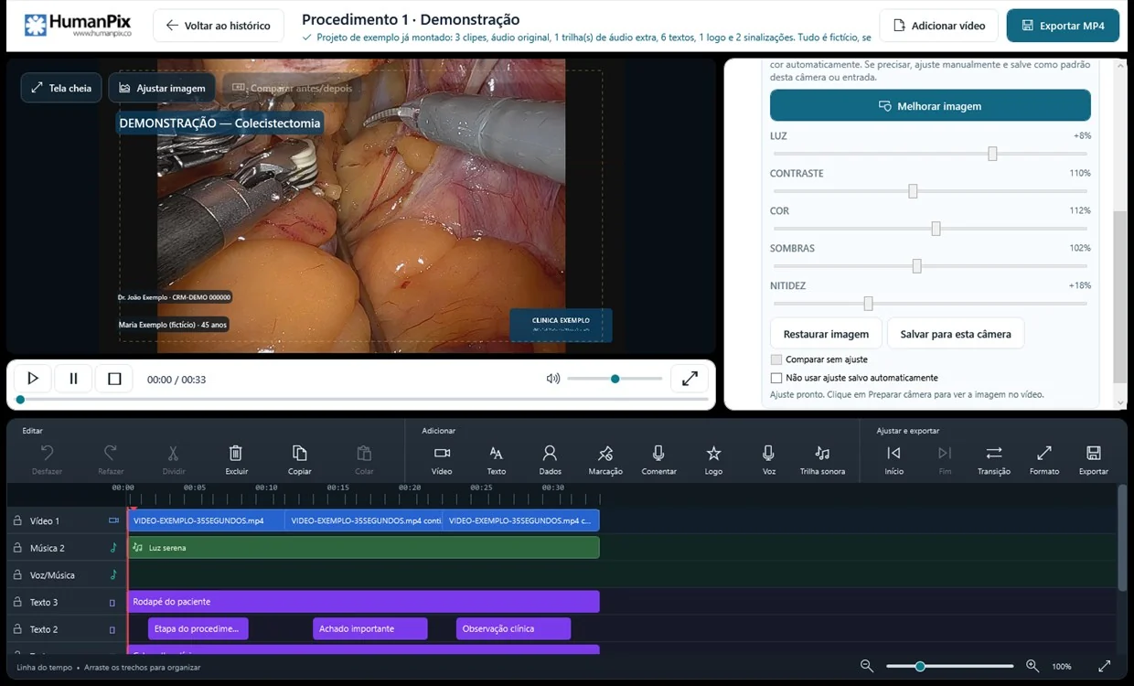Mute the player speaker icon

(x=552, y=379)
